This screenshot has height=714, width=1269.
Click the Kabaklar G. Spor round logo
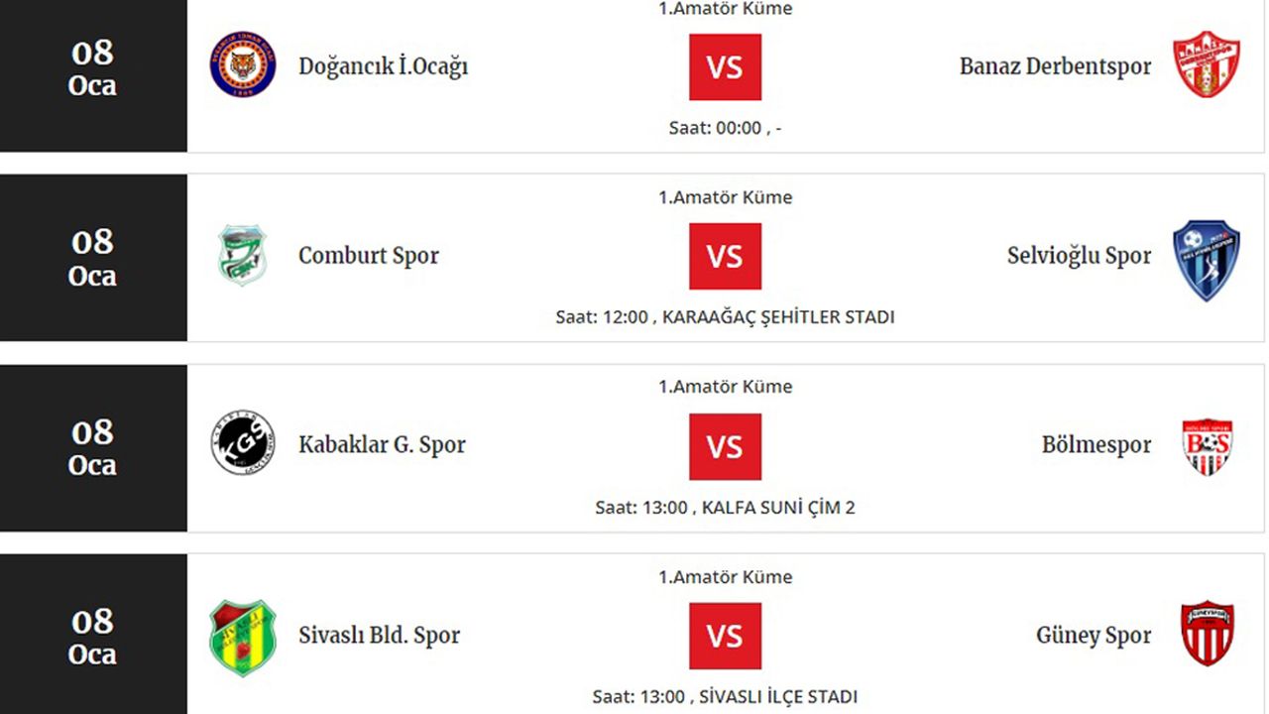[x=243, y=443]
